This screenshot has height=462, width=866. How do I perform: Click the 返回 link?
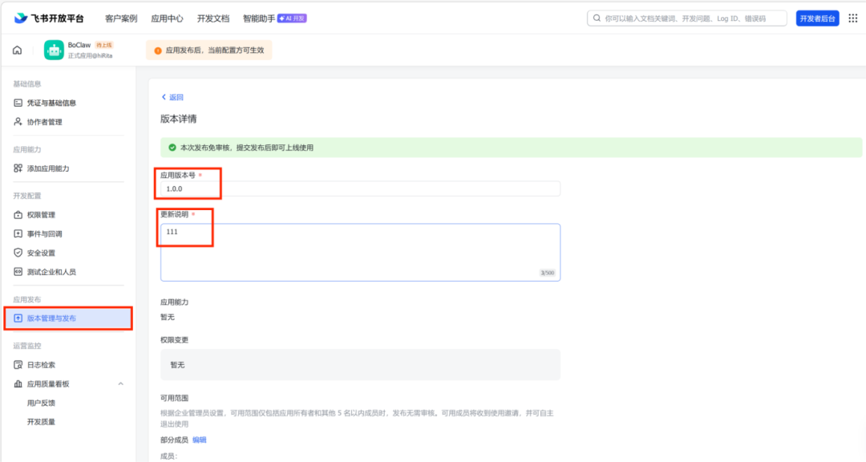pos(176,97)
